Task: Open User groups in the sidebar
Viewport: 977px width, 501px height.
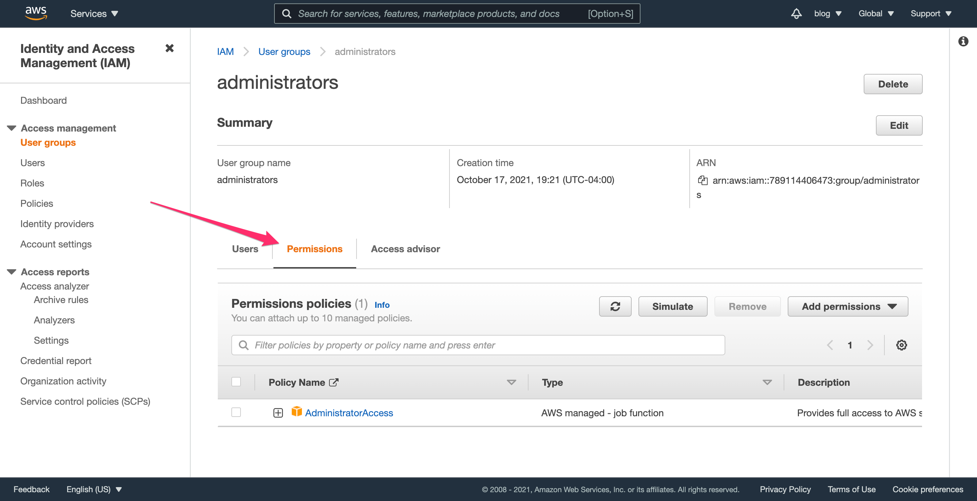Action: point(48,142)
